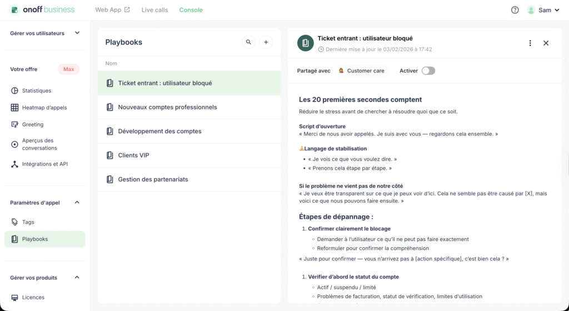Image resolution: width=569 pixels, height=311 pixels.
Task: Open Intégrations et API section
Action: (x=44, y=164)
